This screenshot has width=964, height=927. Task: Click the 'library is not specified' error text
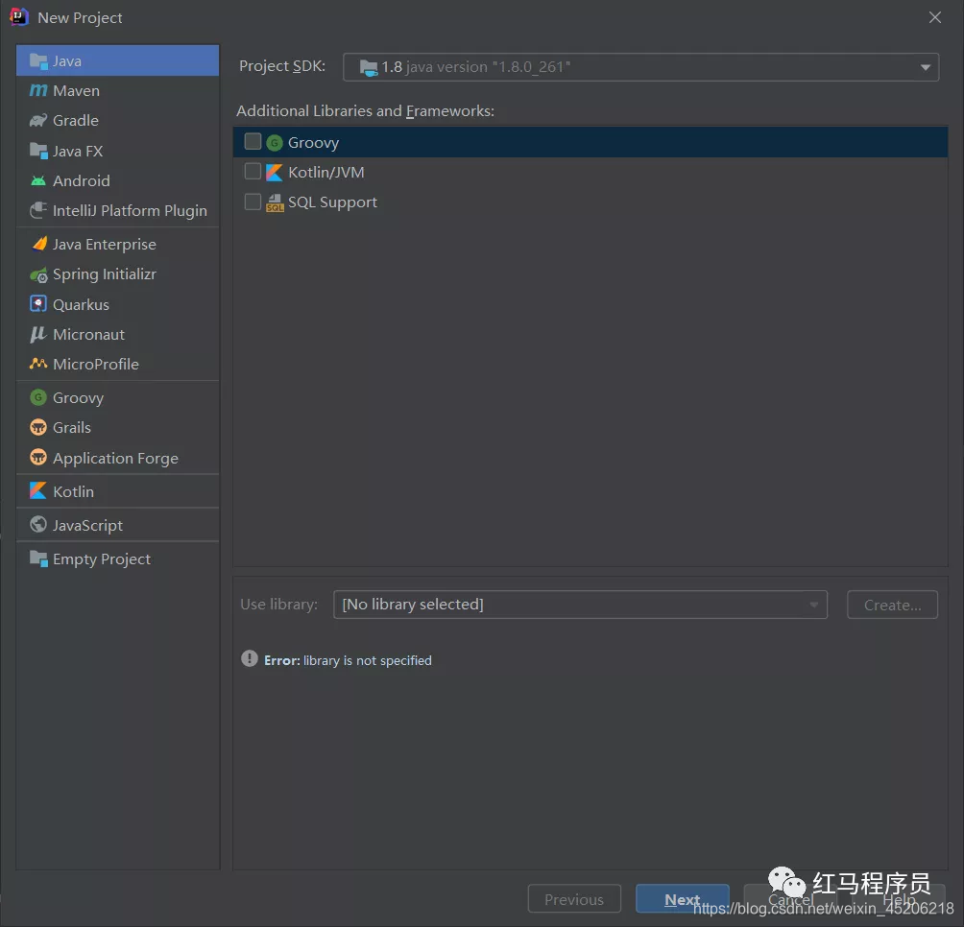pyautogui.click(x=368, y=660)
